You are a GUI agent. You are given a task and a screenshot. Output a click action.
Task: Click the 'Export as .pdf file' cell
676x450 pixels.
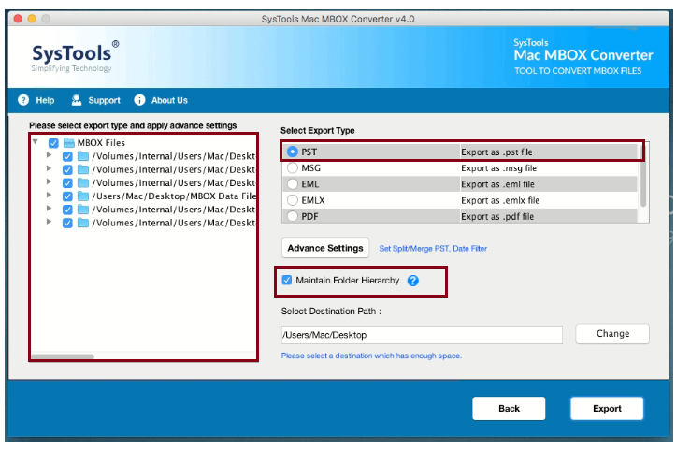(497, 217)
